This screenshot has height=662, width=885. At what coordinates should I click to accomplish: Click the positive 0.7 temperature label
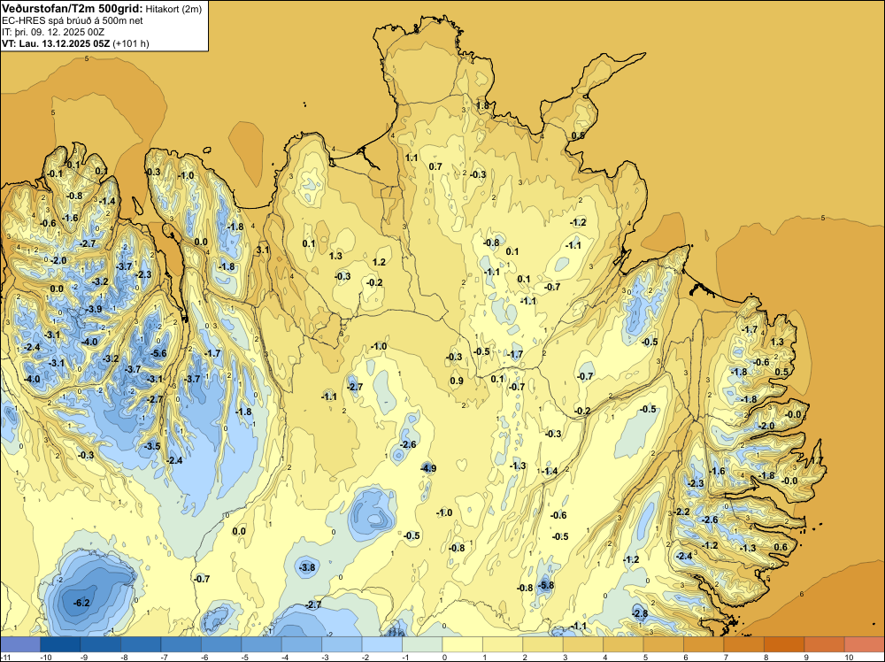coord(435,166)
